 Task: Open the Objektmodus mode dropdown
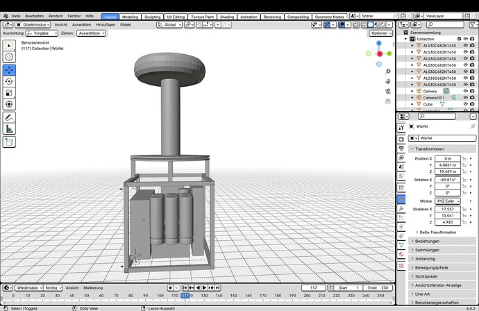tap(33, 25)
